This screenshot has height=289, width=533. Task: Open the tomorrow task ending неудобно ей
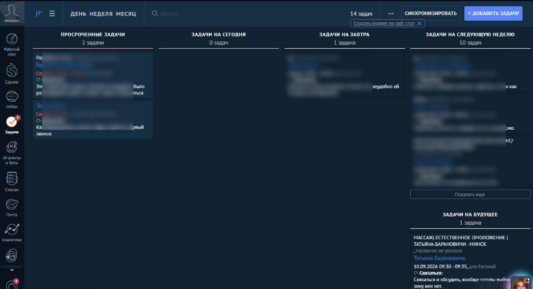[x=345, y=75]
